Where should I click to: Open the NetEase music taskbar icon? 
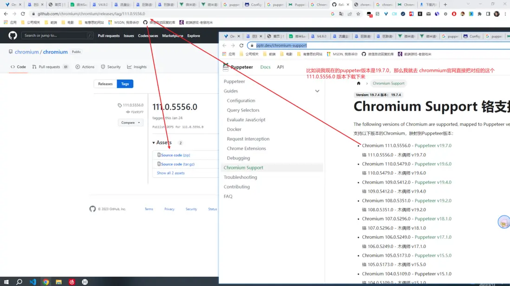[72, 282]
